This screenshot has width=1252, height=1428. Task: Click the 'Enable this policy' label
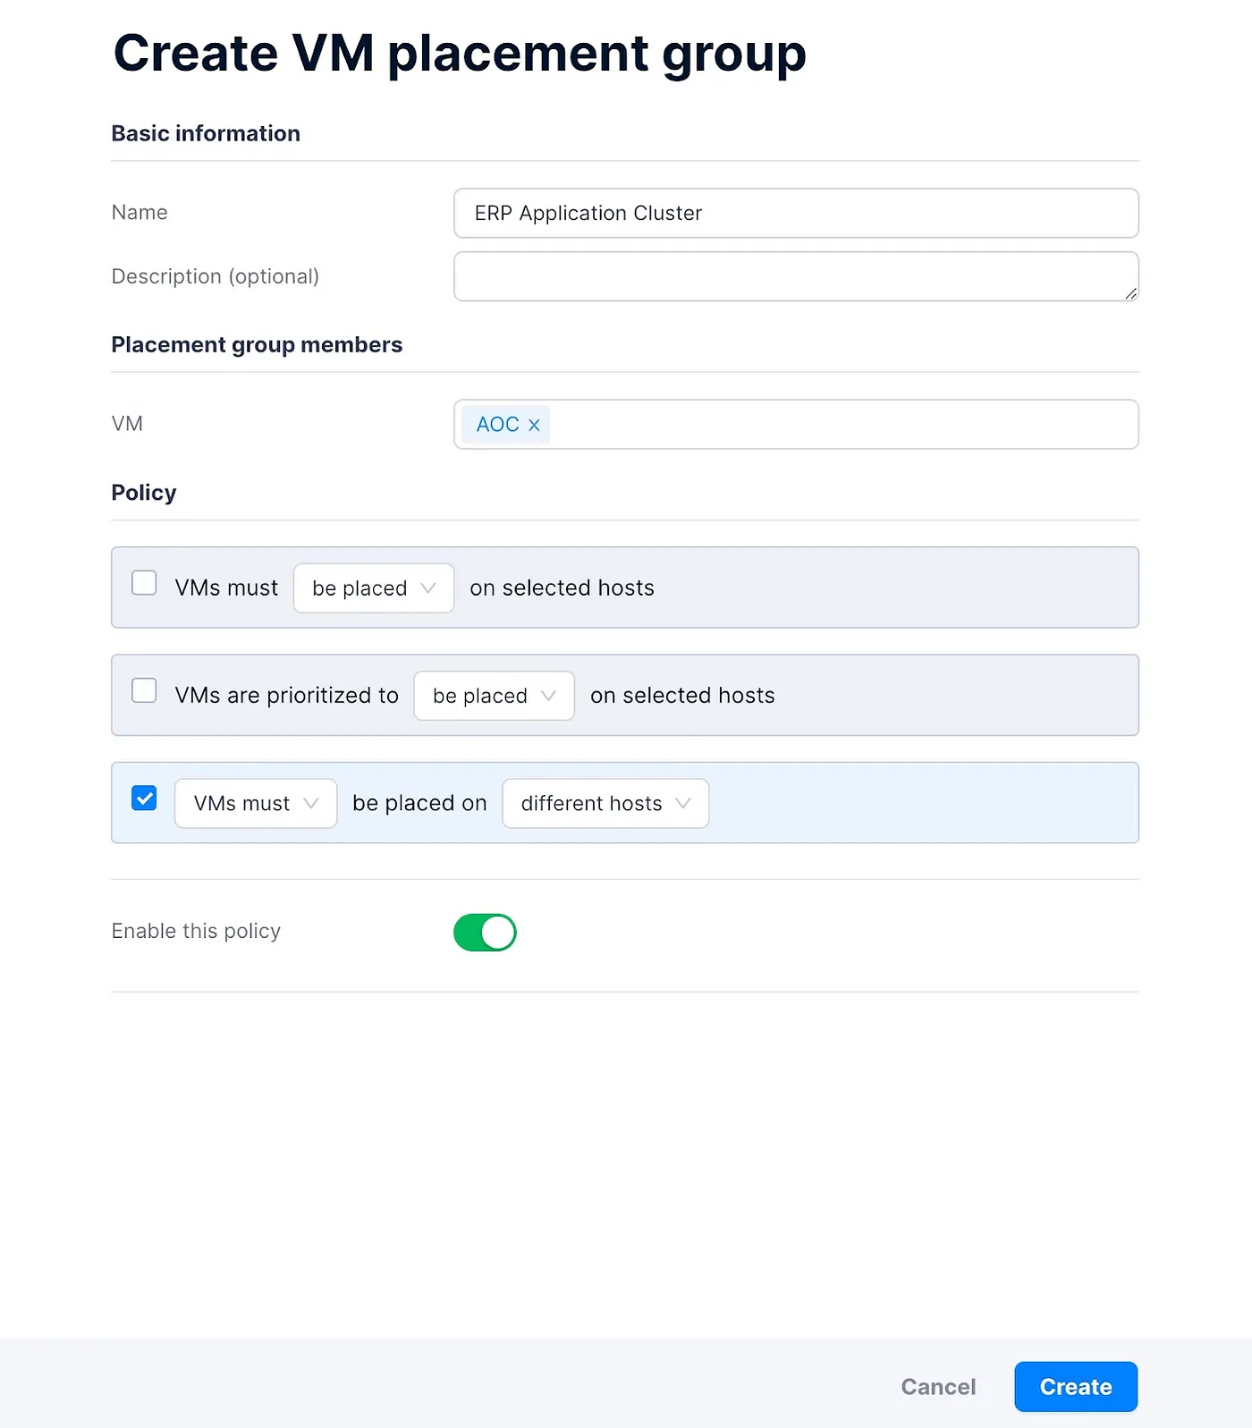(196, 932)
